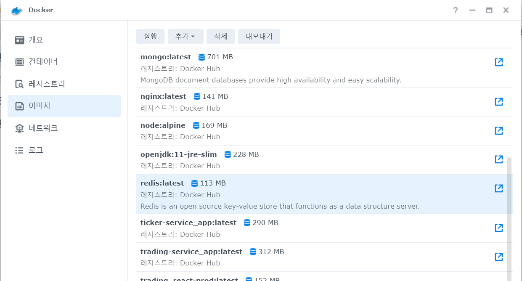The image size is (522, 281).
Task: Click the 141 MB size value
Action: (215, 96)
